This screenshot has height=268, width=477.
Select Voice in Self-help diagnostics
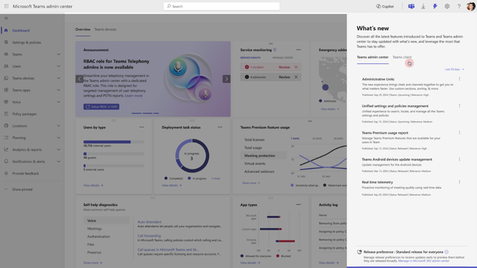pos(106,221)
